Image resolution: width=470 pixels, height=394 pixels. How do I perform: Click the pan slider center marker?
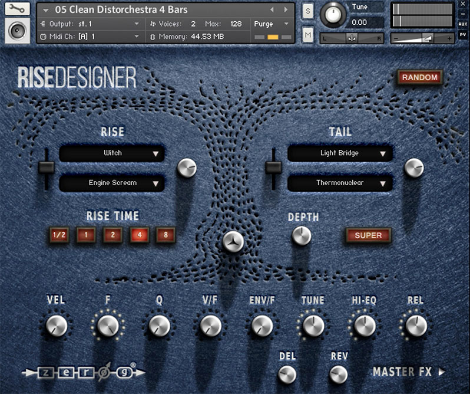tap(352, 38)
